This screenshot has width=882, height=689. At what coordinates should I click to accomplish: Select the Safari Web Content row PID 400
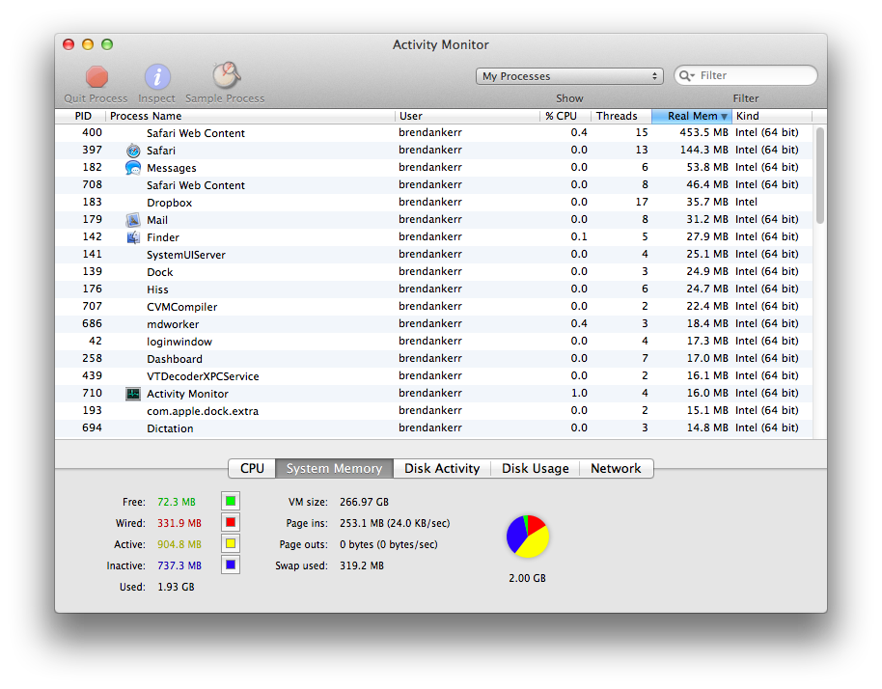pos(433,133)
